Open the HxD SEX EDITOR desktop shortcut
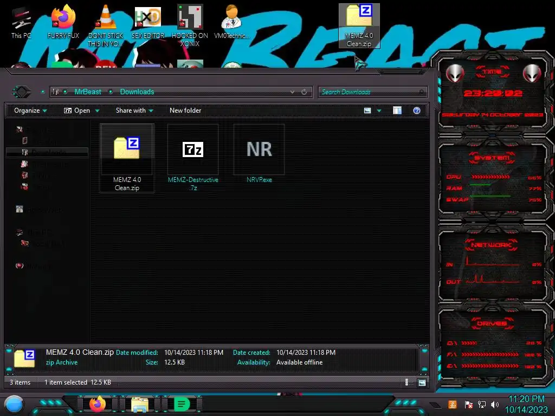Screen dimensions: 555x416 (x=148, y=23)
